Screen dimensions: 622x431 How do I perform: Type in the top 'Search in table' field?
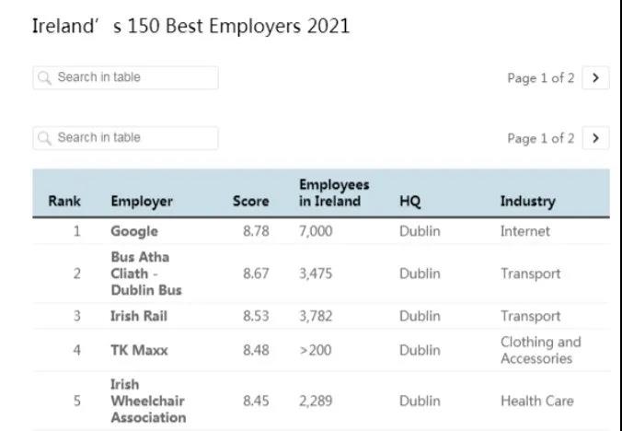tap(133, 78)
